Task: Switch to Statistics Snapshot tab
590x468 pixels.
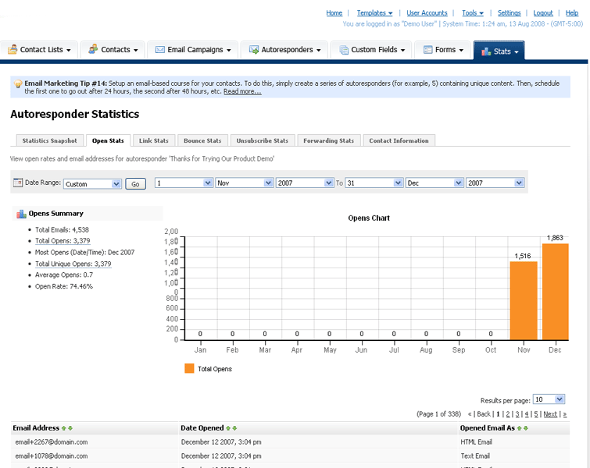Action: [49, 140]
